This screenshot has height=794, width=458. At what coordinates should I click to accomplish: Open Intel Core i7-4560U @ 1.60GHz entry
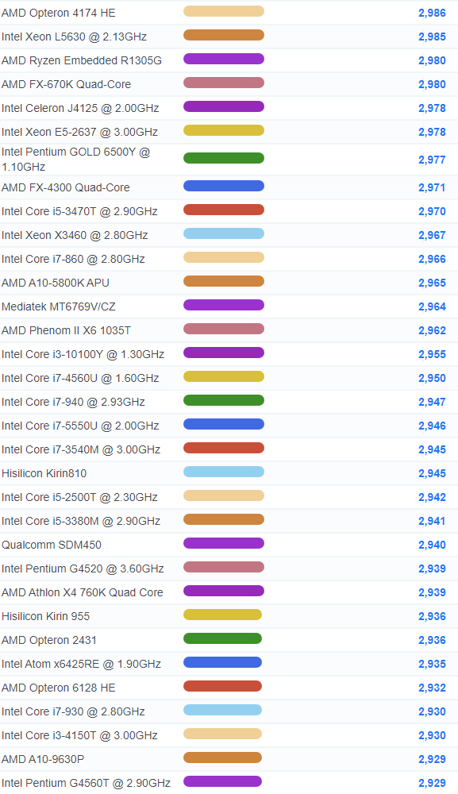point(80,378)
